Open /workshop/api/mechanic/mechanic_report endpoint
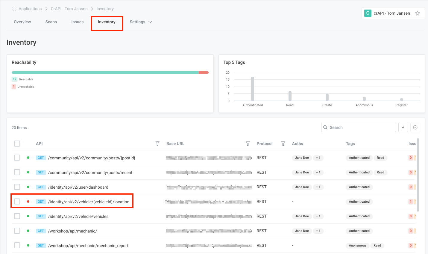Image resolution: width=428 pixels, height=254 pixels. point(88,246)
